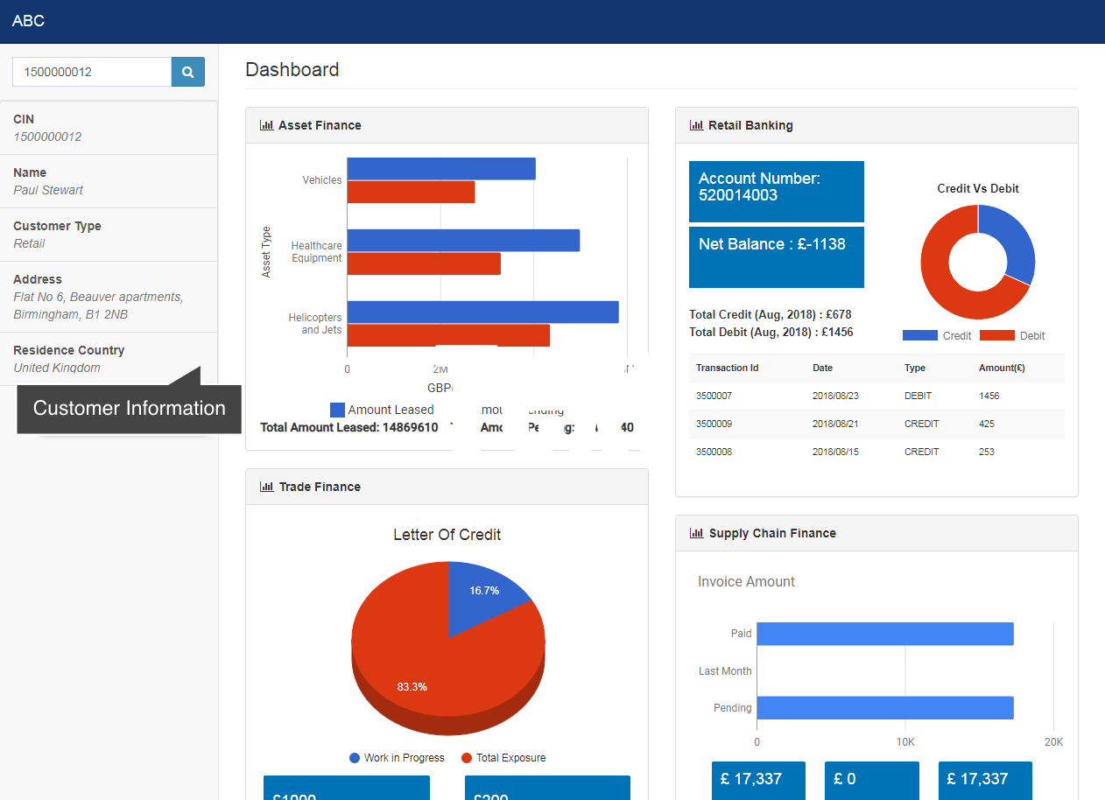Click date 2018/08/23
Viewport: 1105px width, 800px height.
tap(835, 396)
